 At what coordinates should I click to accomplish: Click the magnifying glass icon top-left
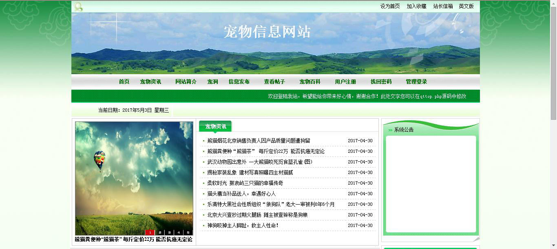click(78, 6)
